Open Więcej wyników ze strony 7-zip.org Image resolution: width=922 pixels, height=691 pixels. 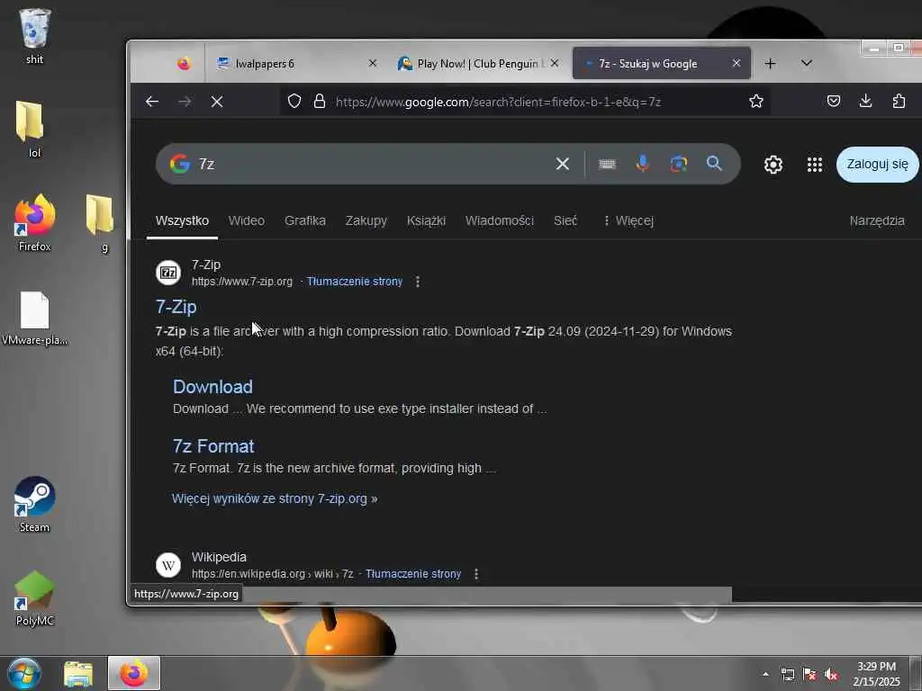[275, 498]
